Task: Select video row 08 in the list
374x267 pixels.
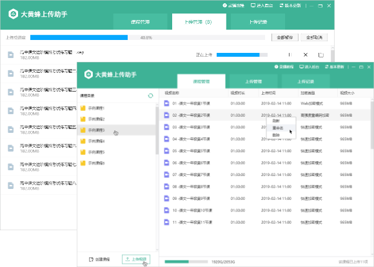Action: point(265,186)
